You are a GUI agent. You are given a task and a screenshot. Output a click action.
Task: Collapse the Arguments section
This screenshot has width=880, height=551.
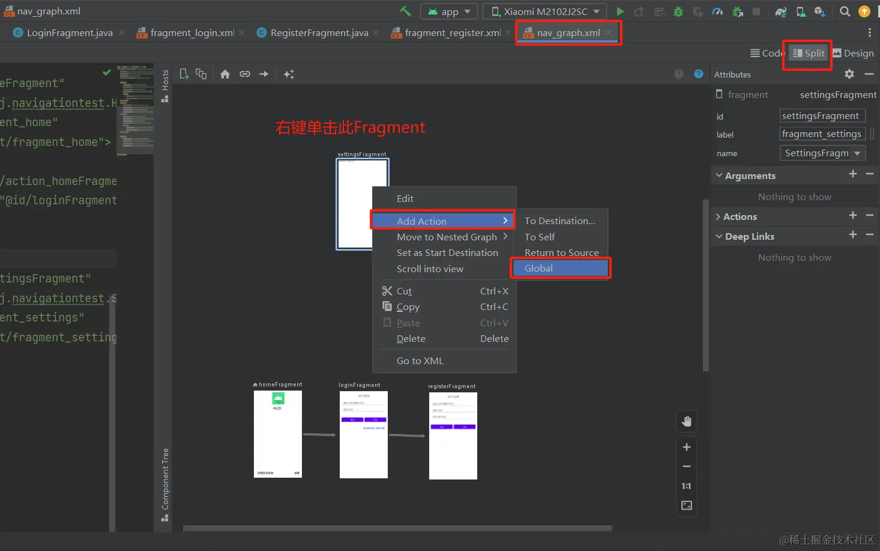[719, 175]
